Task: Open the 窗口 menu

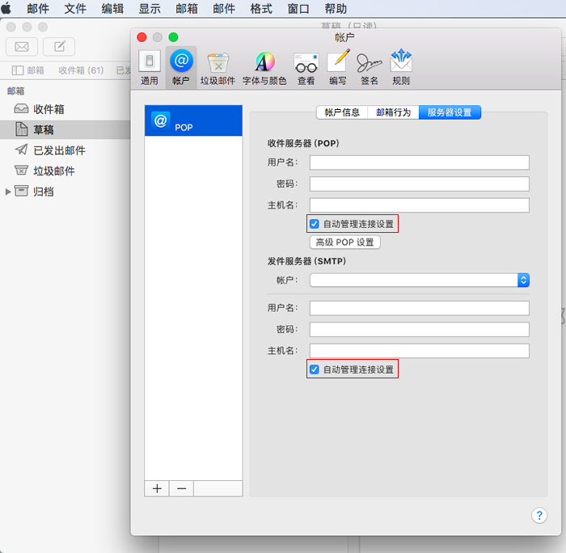Action: point(298,8)
